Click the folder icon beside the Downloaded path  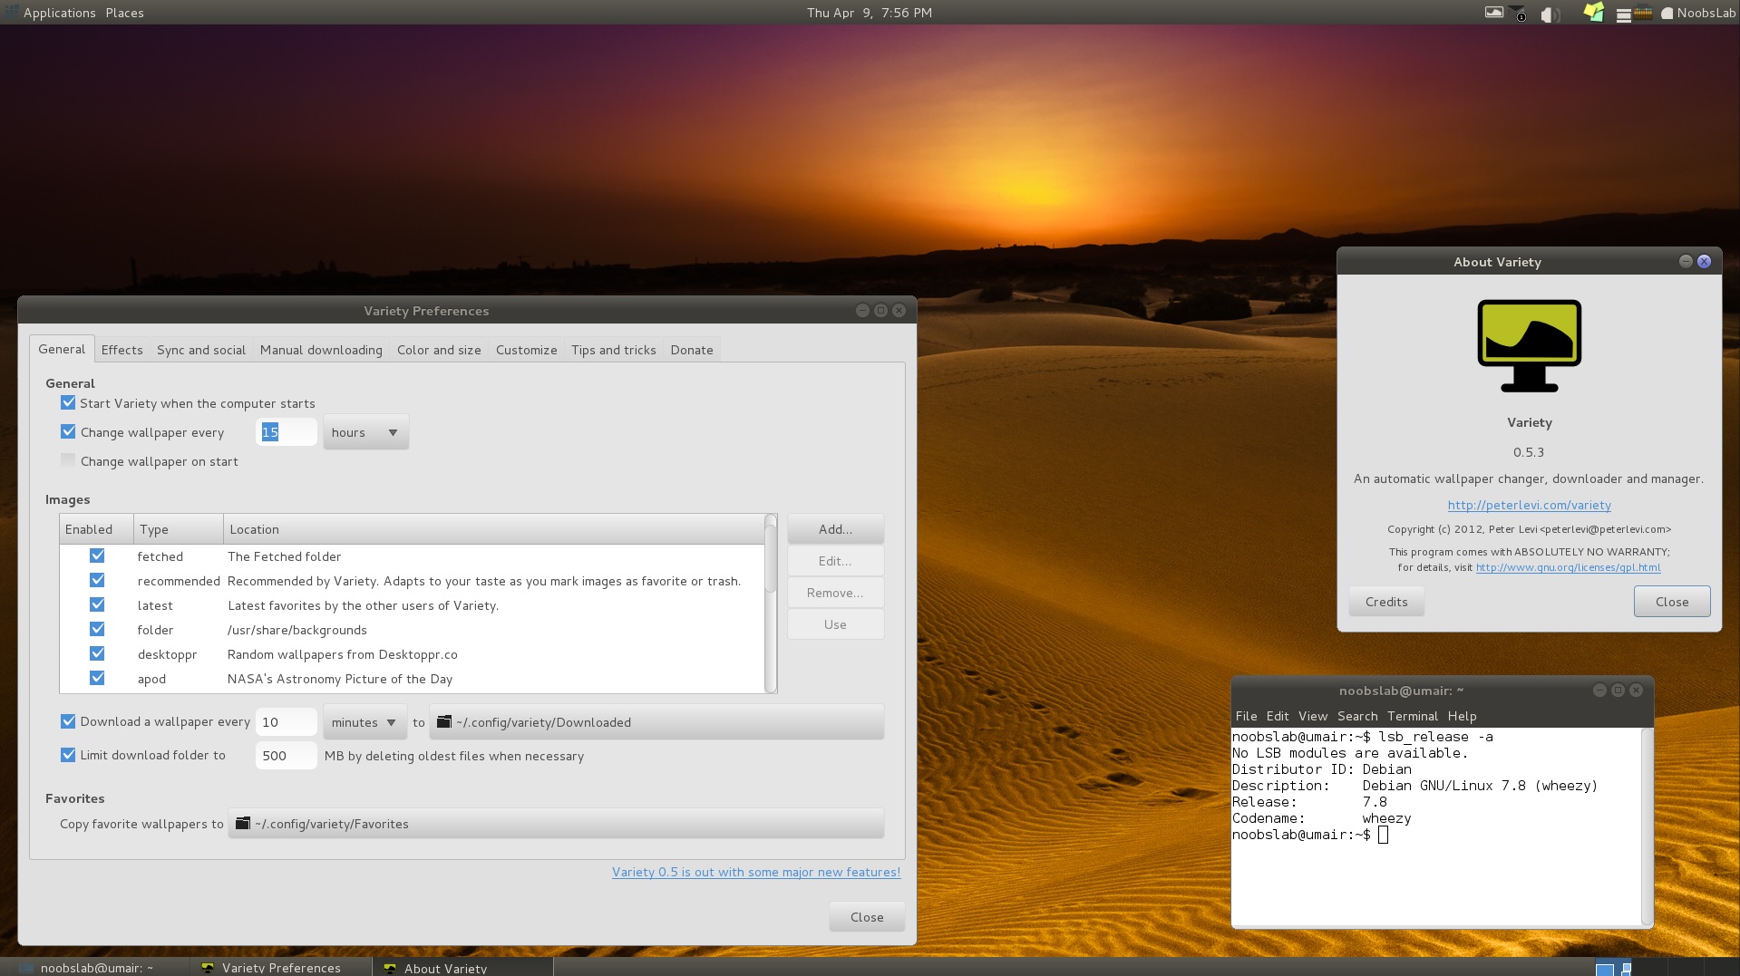[x=444, y=722]
